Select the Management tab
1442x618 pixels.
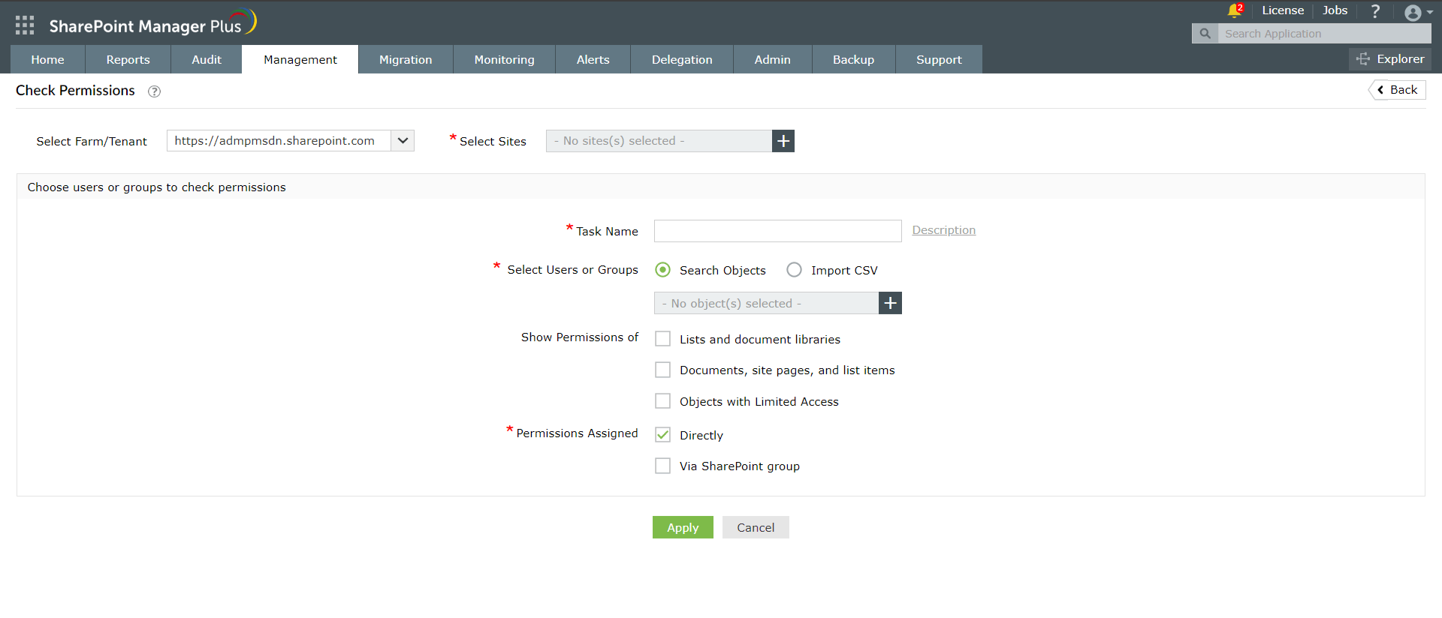click(300, 59)
